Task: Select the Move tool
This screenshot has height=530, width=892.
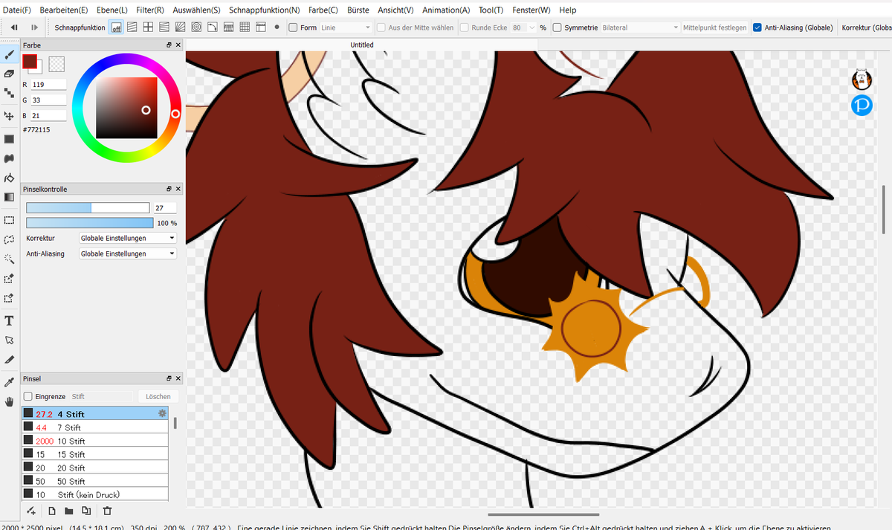Action: [9, 116]
